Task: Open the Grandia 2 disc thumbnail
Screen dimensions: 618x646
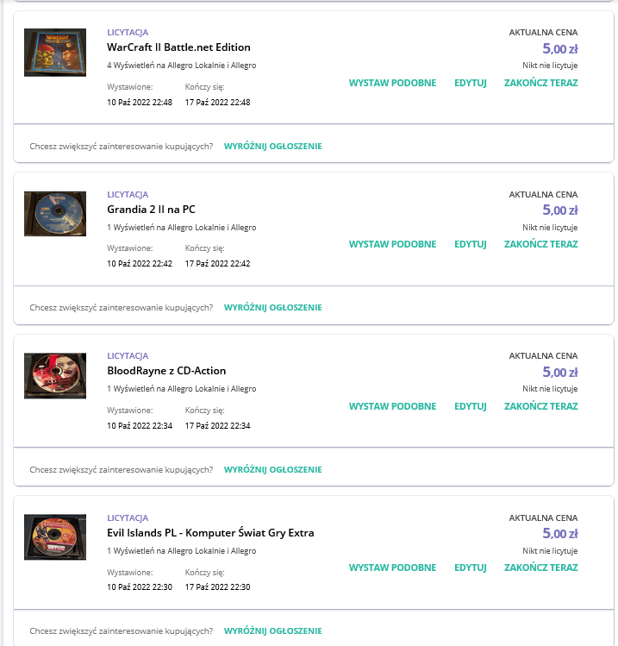Action: pos(55,214)
